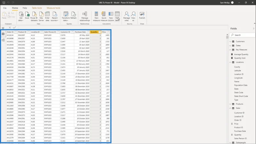Click the Sam McKay account
This screenshot has height=144, width=256.
[x=227, y=3]
